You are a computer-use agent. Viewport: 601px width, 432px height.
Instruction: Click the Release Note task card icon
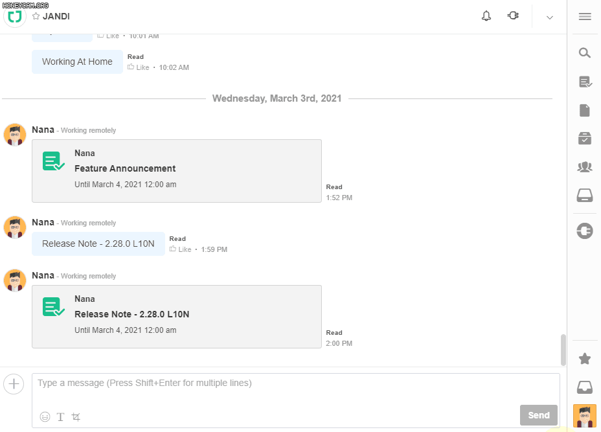click(x=53, y=307)
